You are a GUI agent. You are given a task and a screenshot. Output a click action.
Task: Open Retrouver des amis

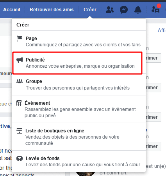[52, 10]
